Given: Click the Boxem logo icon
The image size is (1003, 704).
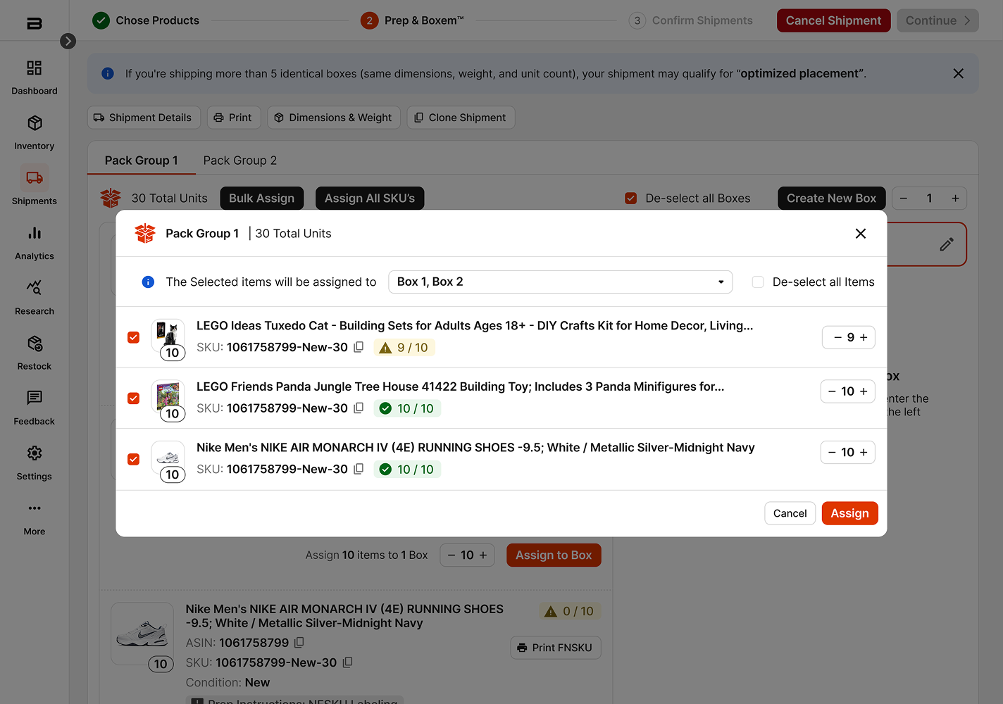Looking at the screenshot, I should [x=35, y=23].
